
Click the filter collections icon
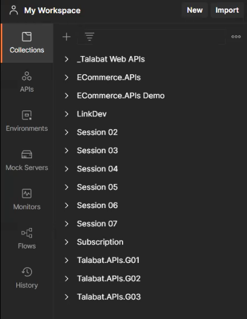pyautogui.click(x=89, y=37)
